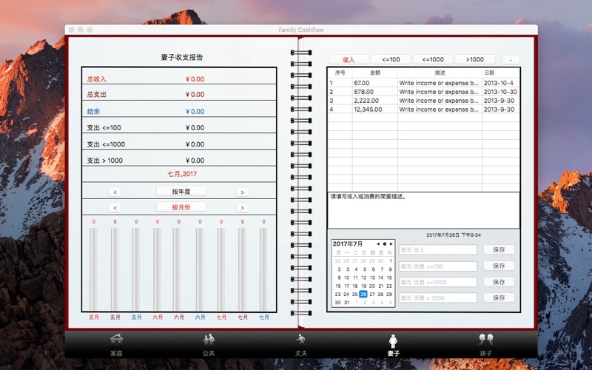
Task: Open the 家庭 (Family) house tab
Action: (x=116, y=343)
